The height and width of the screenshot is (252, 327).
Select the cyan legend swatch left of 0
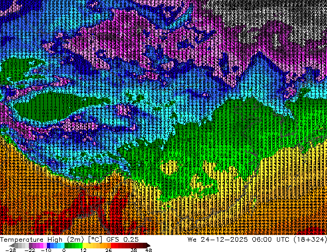(x=62, y=245)
